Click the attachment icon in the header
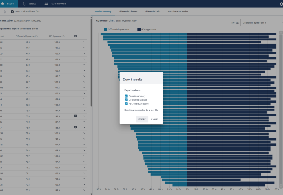The width and height of the screenshot is (283, 195). click(4, 11)
